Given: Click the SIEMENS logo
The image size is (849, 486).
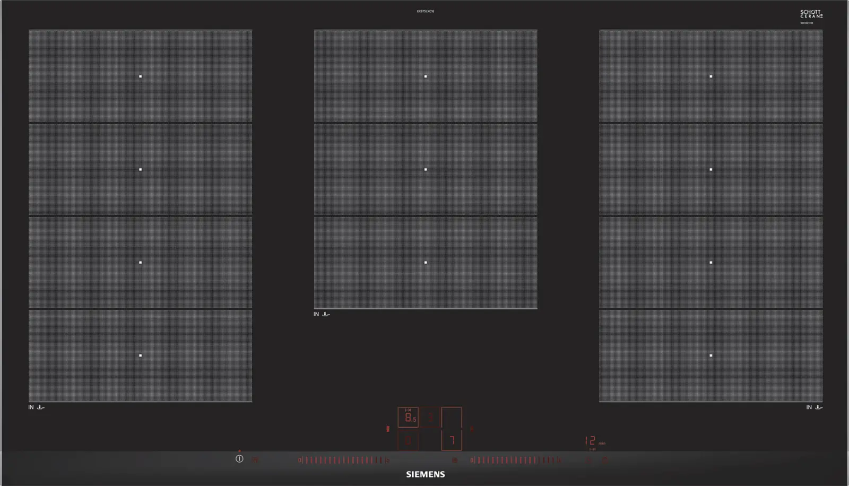Looking at the screenshot, I should (426, 474).
